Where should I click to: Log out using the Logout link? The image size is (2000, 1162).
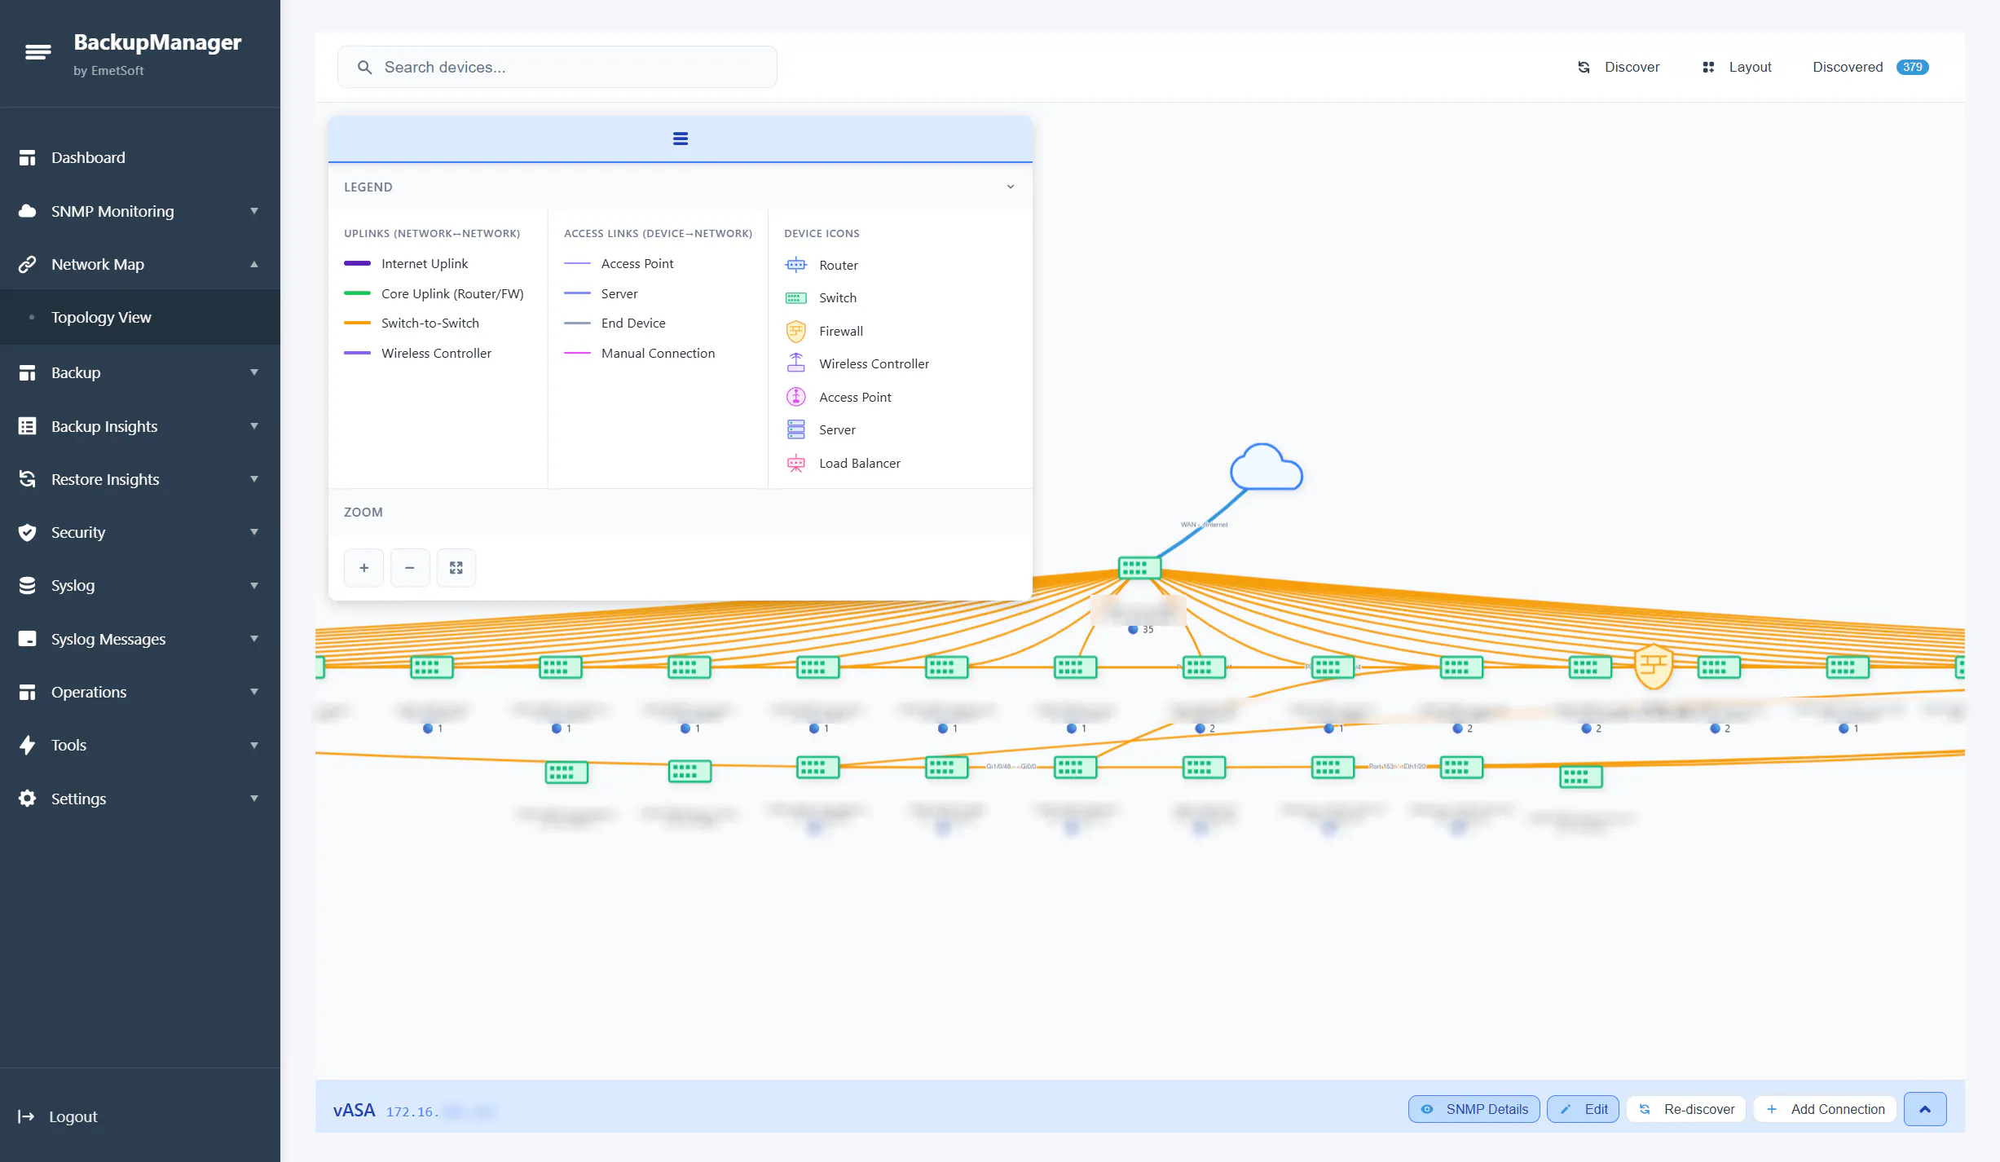click(x=58, y=1116)
